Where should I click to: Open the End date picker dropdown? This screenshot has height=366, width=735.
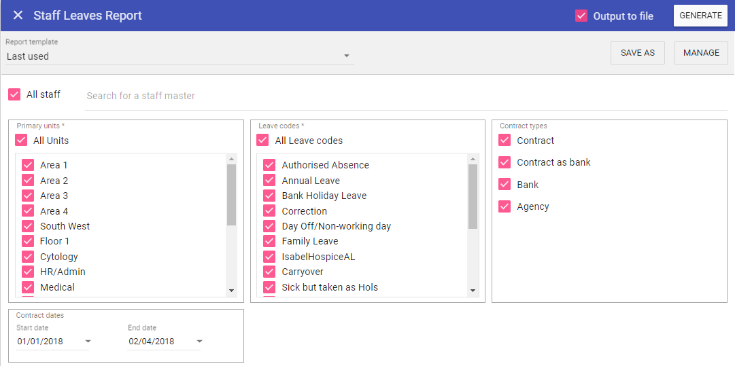pyautogui.click(x=199, y=342)
